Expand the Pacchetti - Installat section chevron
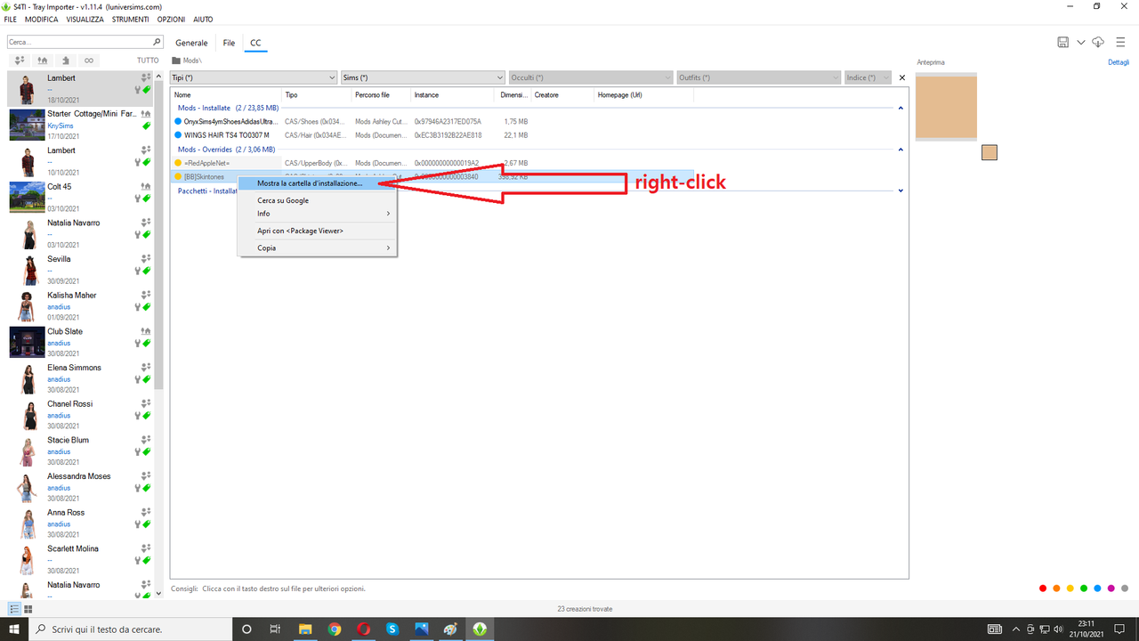The image size is (1139, 641). [900, 191]
